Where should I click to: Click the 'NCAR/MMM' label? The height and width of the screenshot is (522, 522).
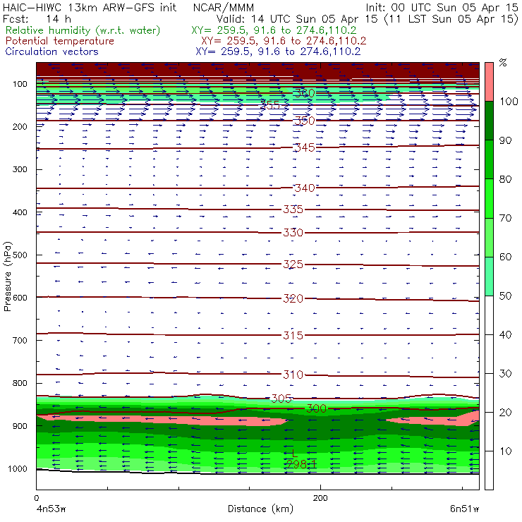pyautogui.click(x=224, y=7)
